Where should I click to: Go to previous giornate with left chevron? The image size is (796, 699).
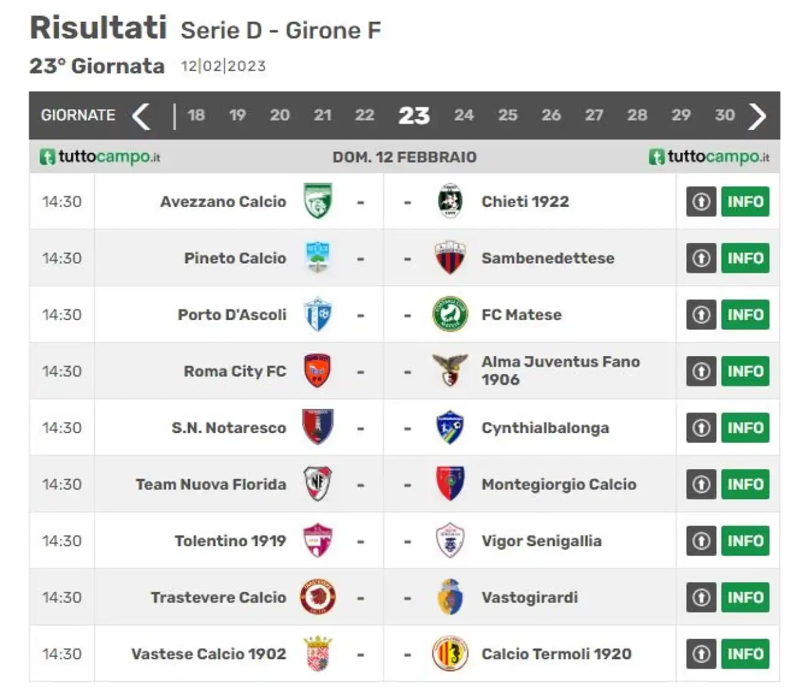click(142, 116)
